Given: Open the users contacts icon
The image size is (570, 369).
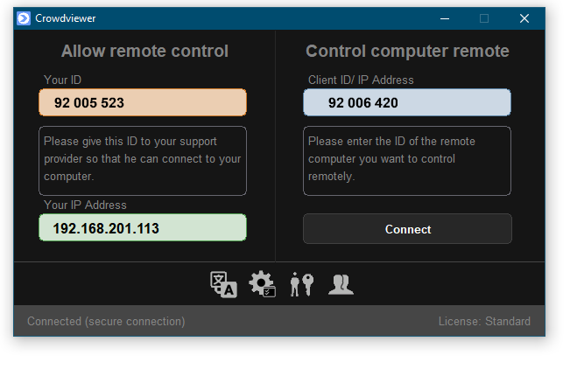Looking at the screenshot, I should pos(341,284).
